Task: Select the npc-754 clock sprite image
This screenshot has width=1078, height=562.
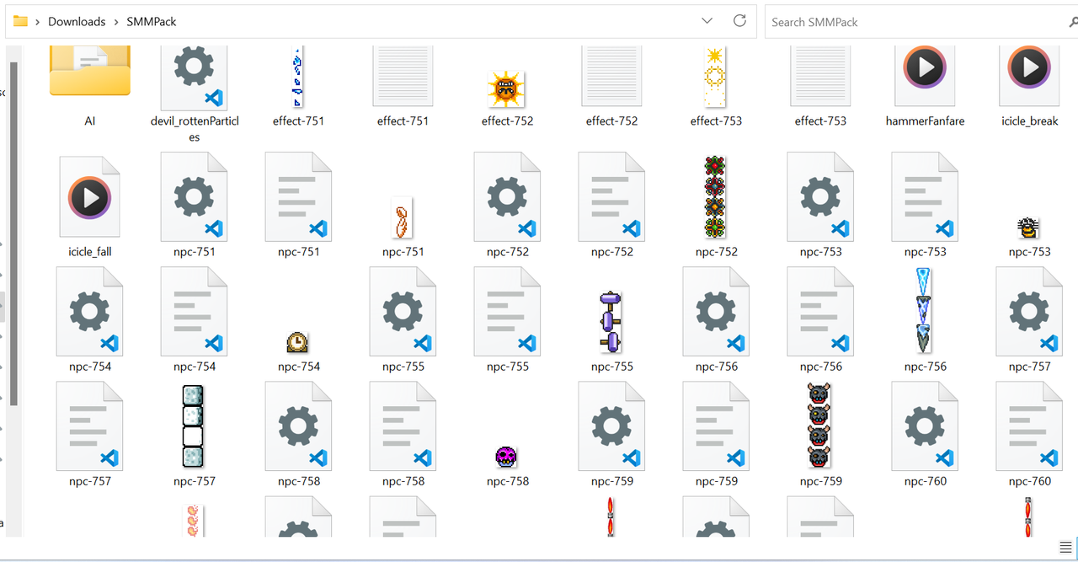Action: tap(297, 342)
